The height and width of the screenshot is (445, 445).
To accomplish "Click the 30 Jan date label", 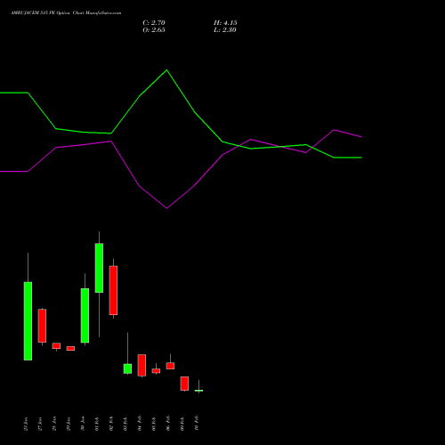I will tap(83, 424).
